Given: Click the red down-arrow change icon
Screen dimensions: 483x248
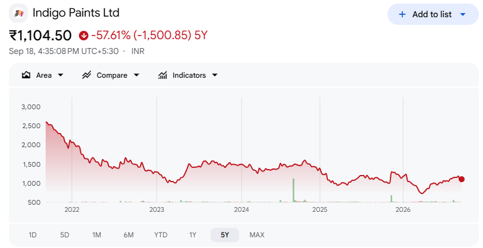Looking at the screenshot, I should [x=84, y=36].
